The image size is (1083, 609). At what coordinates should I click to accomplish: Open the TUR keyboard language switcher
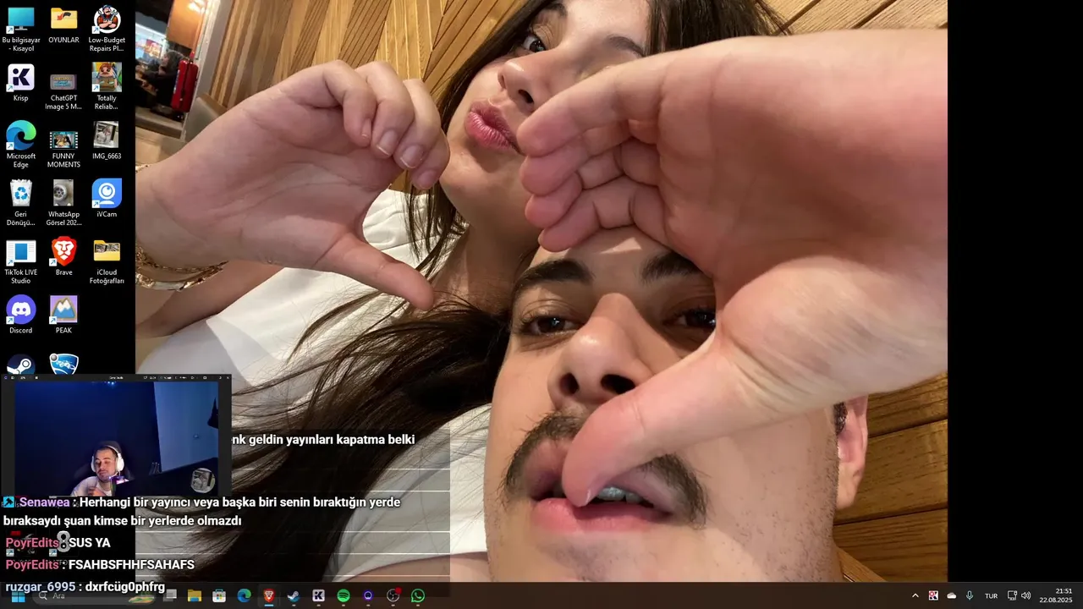[x=991, y=596]
